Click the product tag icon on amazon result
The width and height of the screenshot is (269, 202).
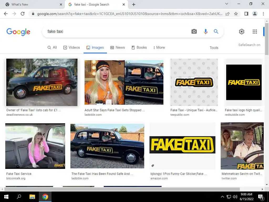point(153,166)
